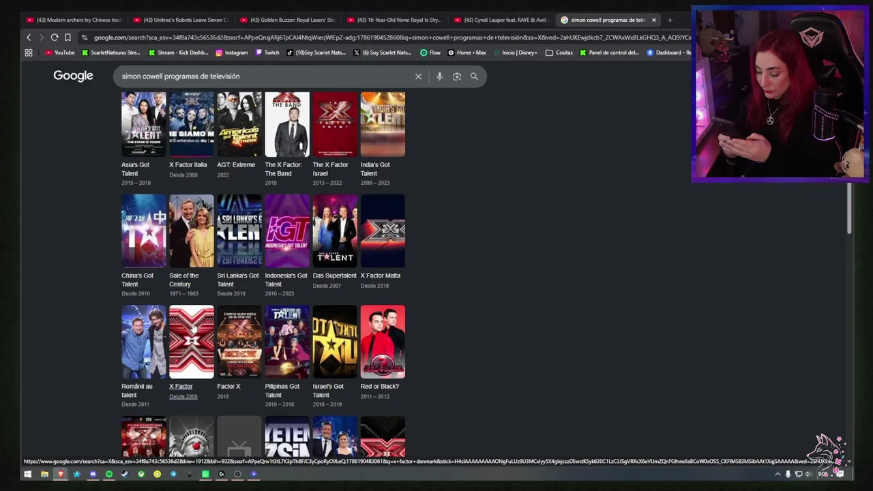Open the Windows notification center
The width and height of the screenshot is (873, 491).
pyautogui.click(x=840, y=474)
